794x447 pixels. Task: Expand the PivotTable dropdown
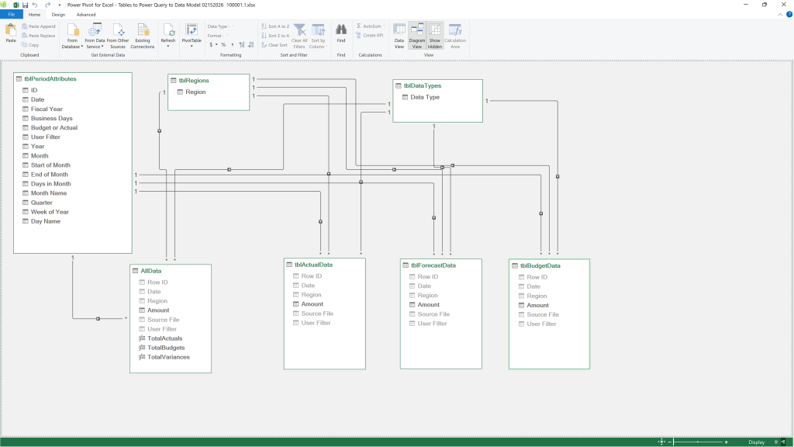(x=192, y=46)
